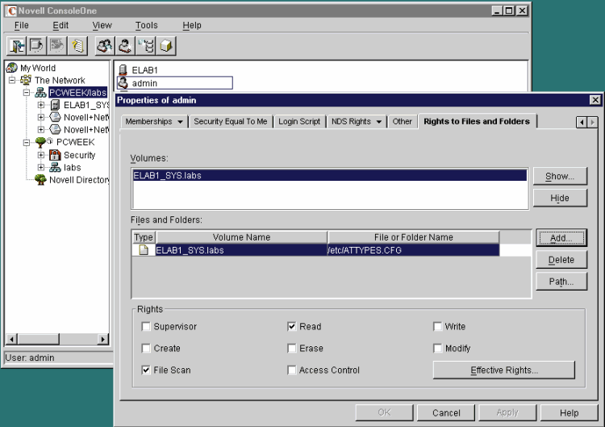The image size is (605, 427).
Task: Click the PCWEEK tree icon
Action: point(40,142)
